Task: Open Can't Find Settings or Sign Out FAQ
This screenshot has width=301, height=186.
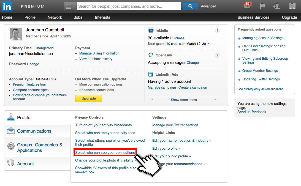Action: coord(264,48)
